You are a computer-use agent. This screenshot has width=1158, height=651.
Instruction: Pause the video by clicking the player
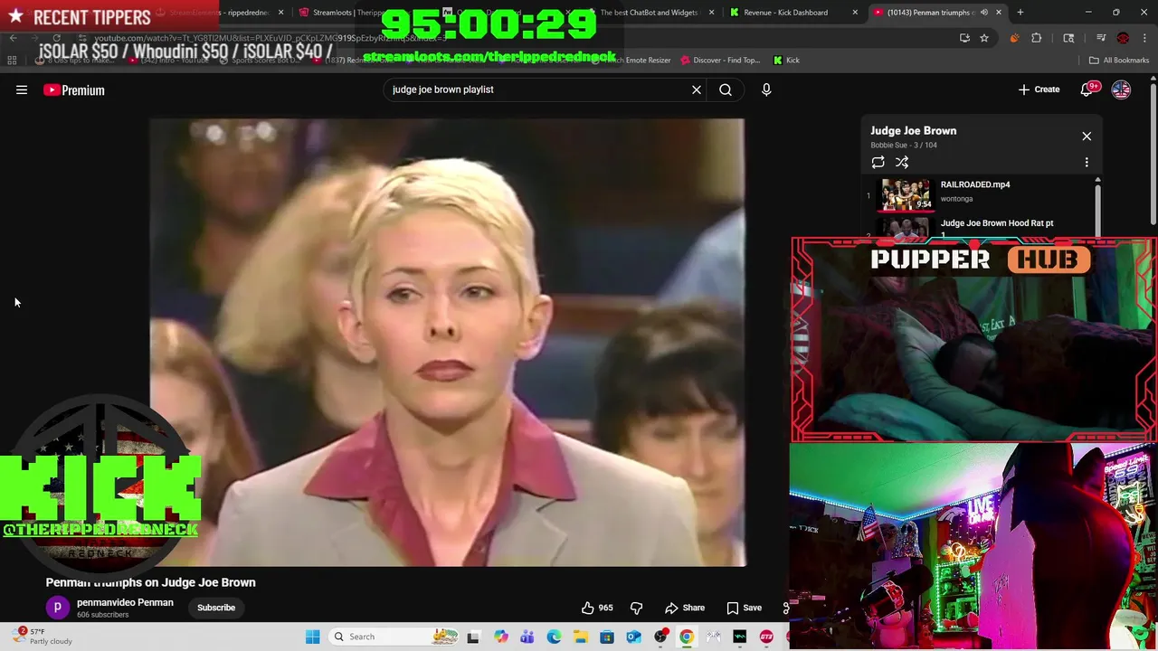[447, 342]
